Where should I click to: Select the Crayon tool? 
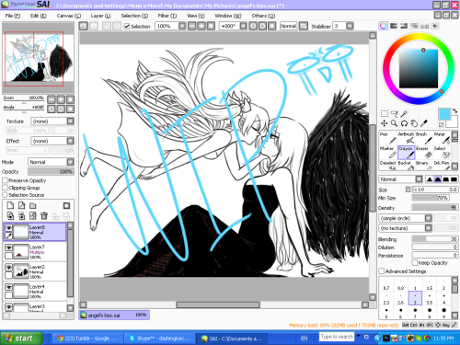coord(406,153)
